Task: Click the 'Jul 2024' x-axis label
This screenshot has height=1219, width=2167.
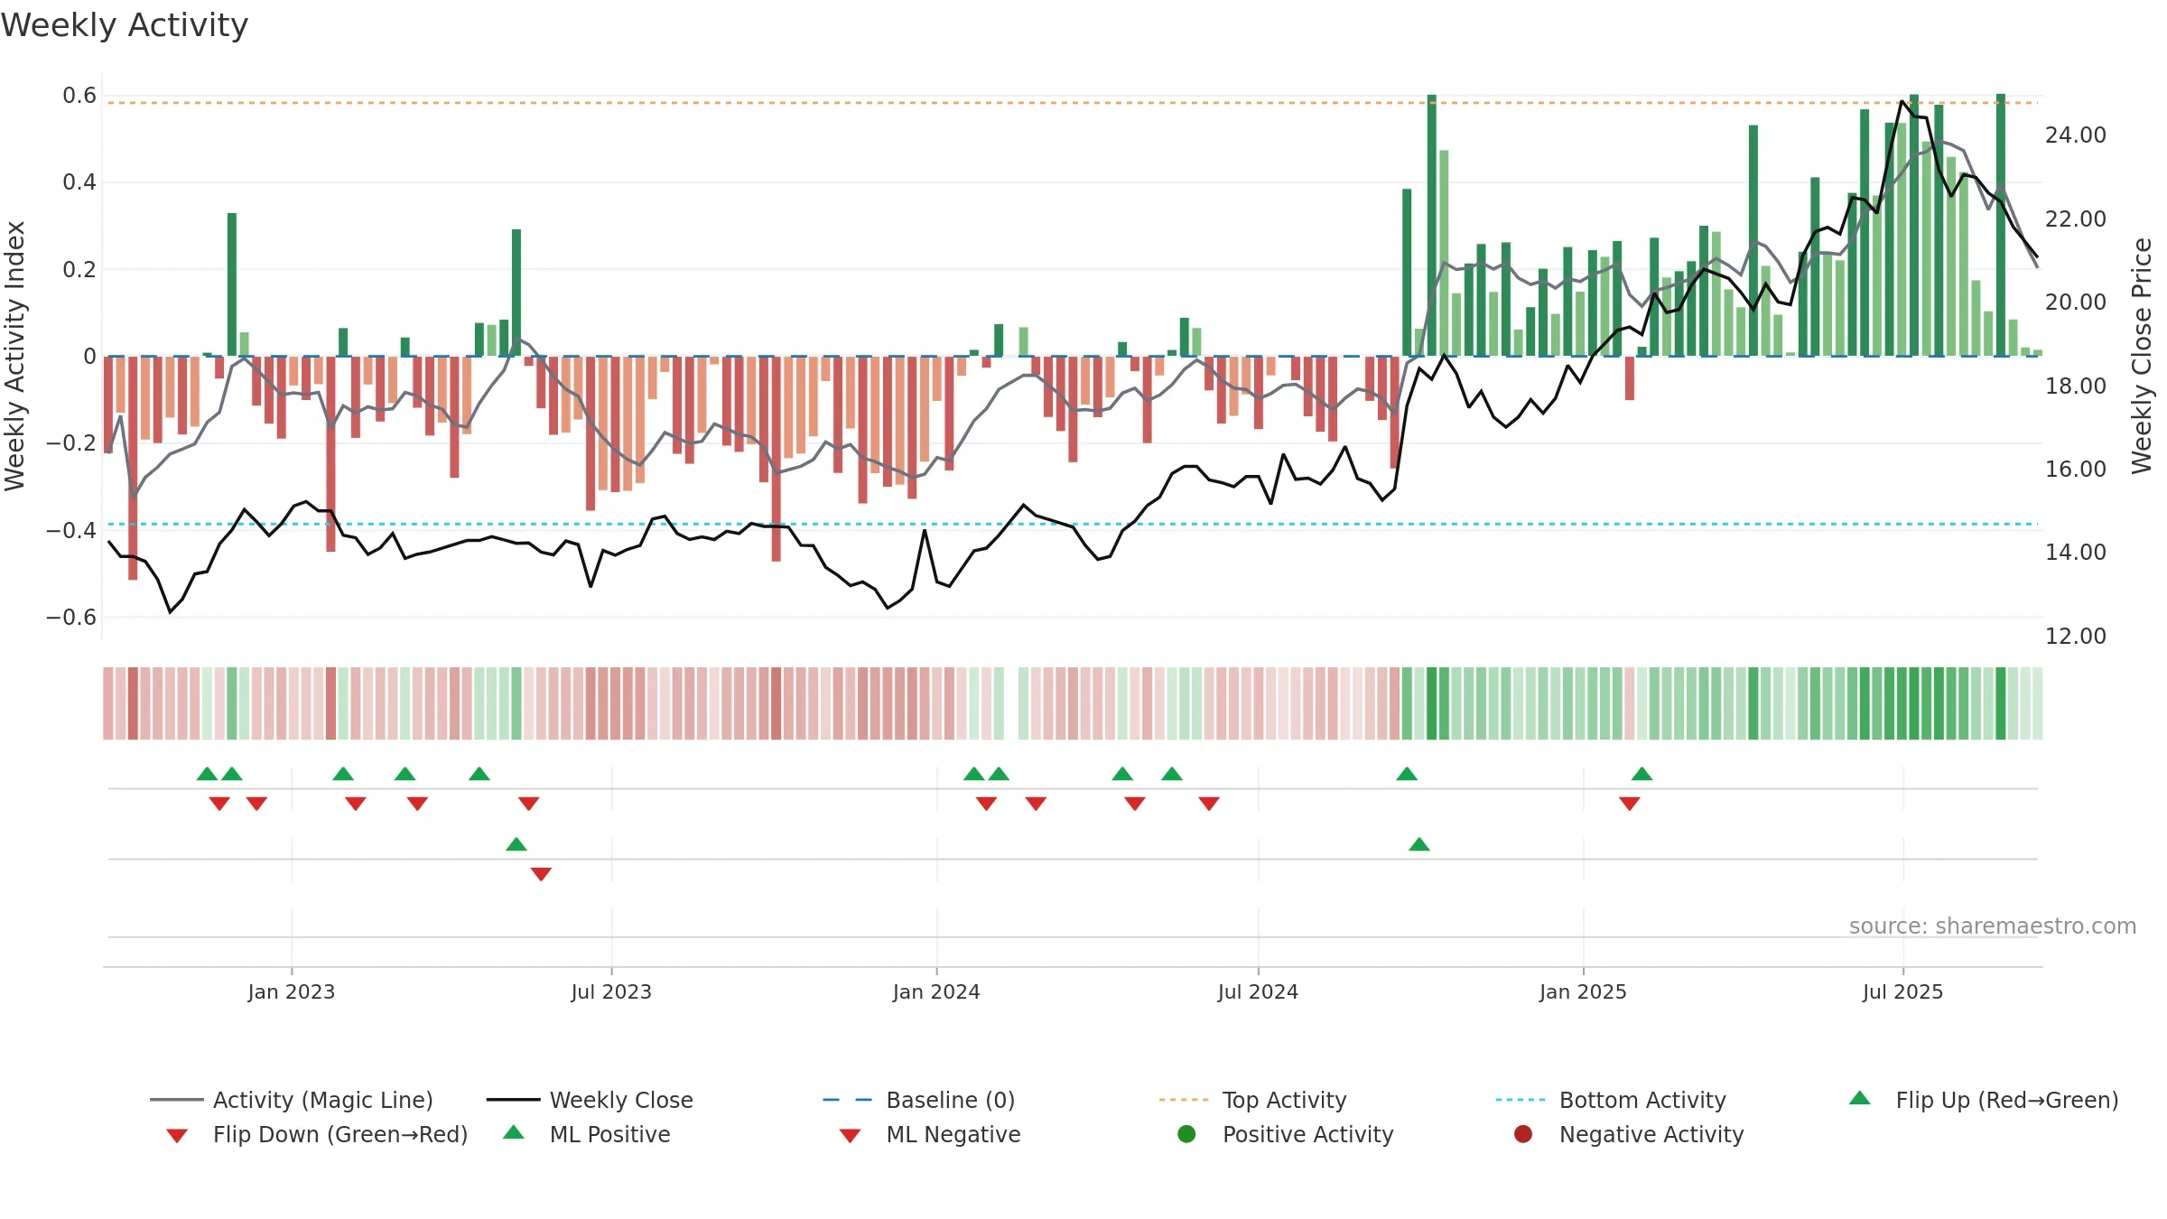Action: (1258, 991)
